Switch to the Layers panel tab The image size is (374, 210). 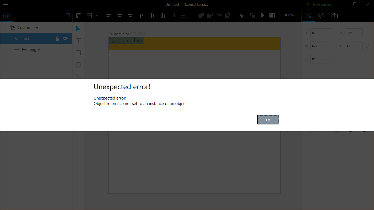point(7,15)
